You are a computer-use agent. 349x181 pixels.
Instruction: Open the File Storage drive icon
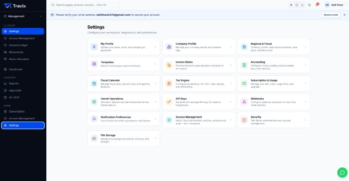click(94, 138)
